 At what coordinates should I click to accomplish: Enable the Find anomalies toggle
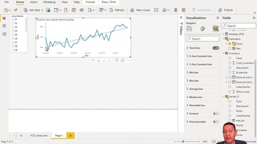(216, 122)
